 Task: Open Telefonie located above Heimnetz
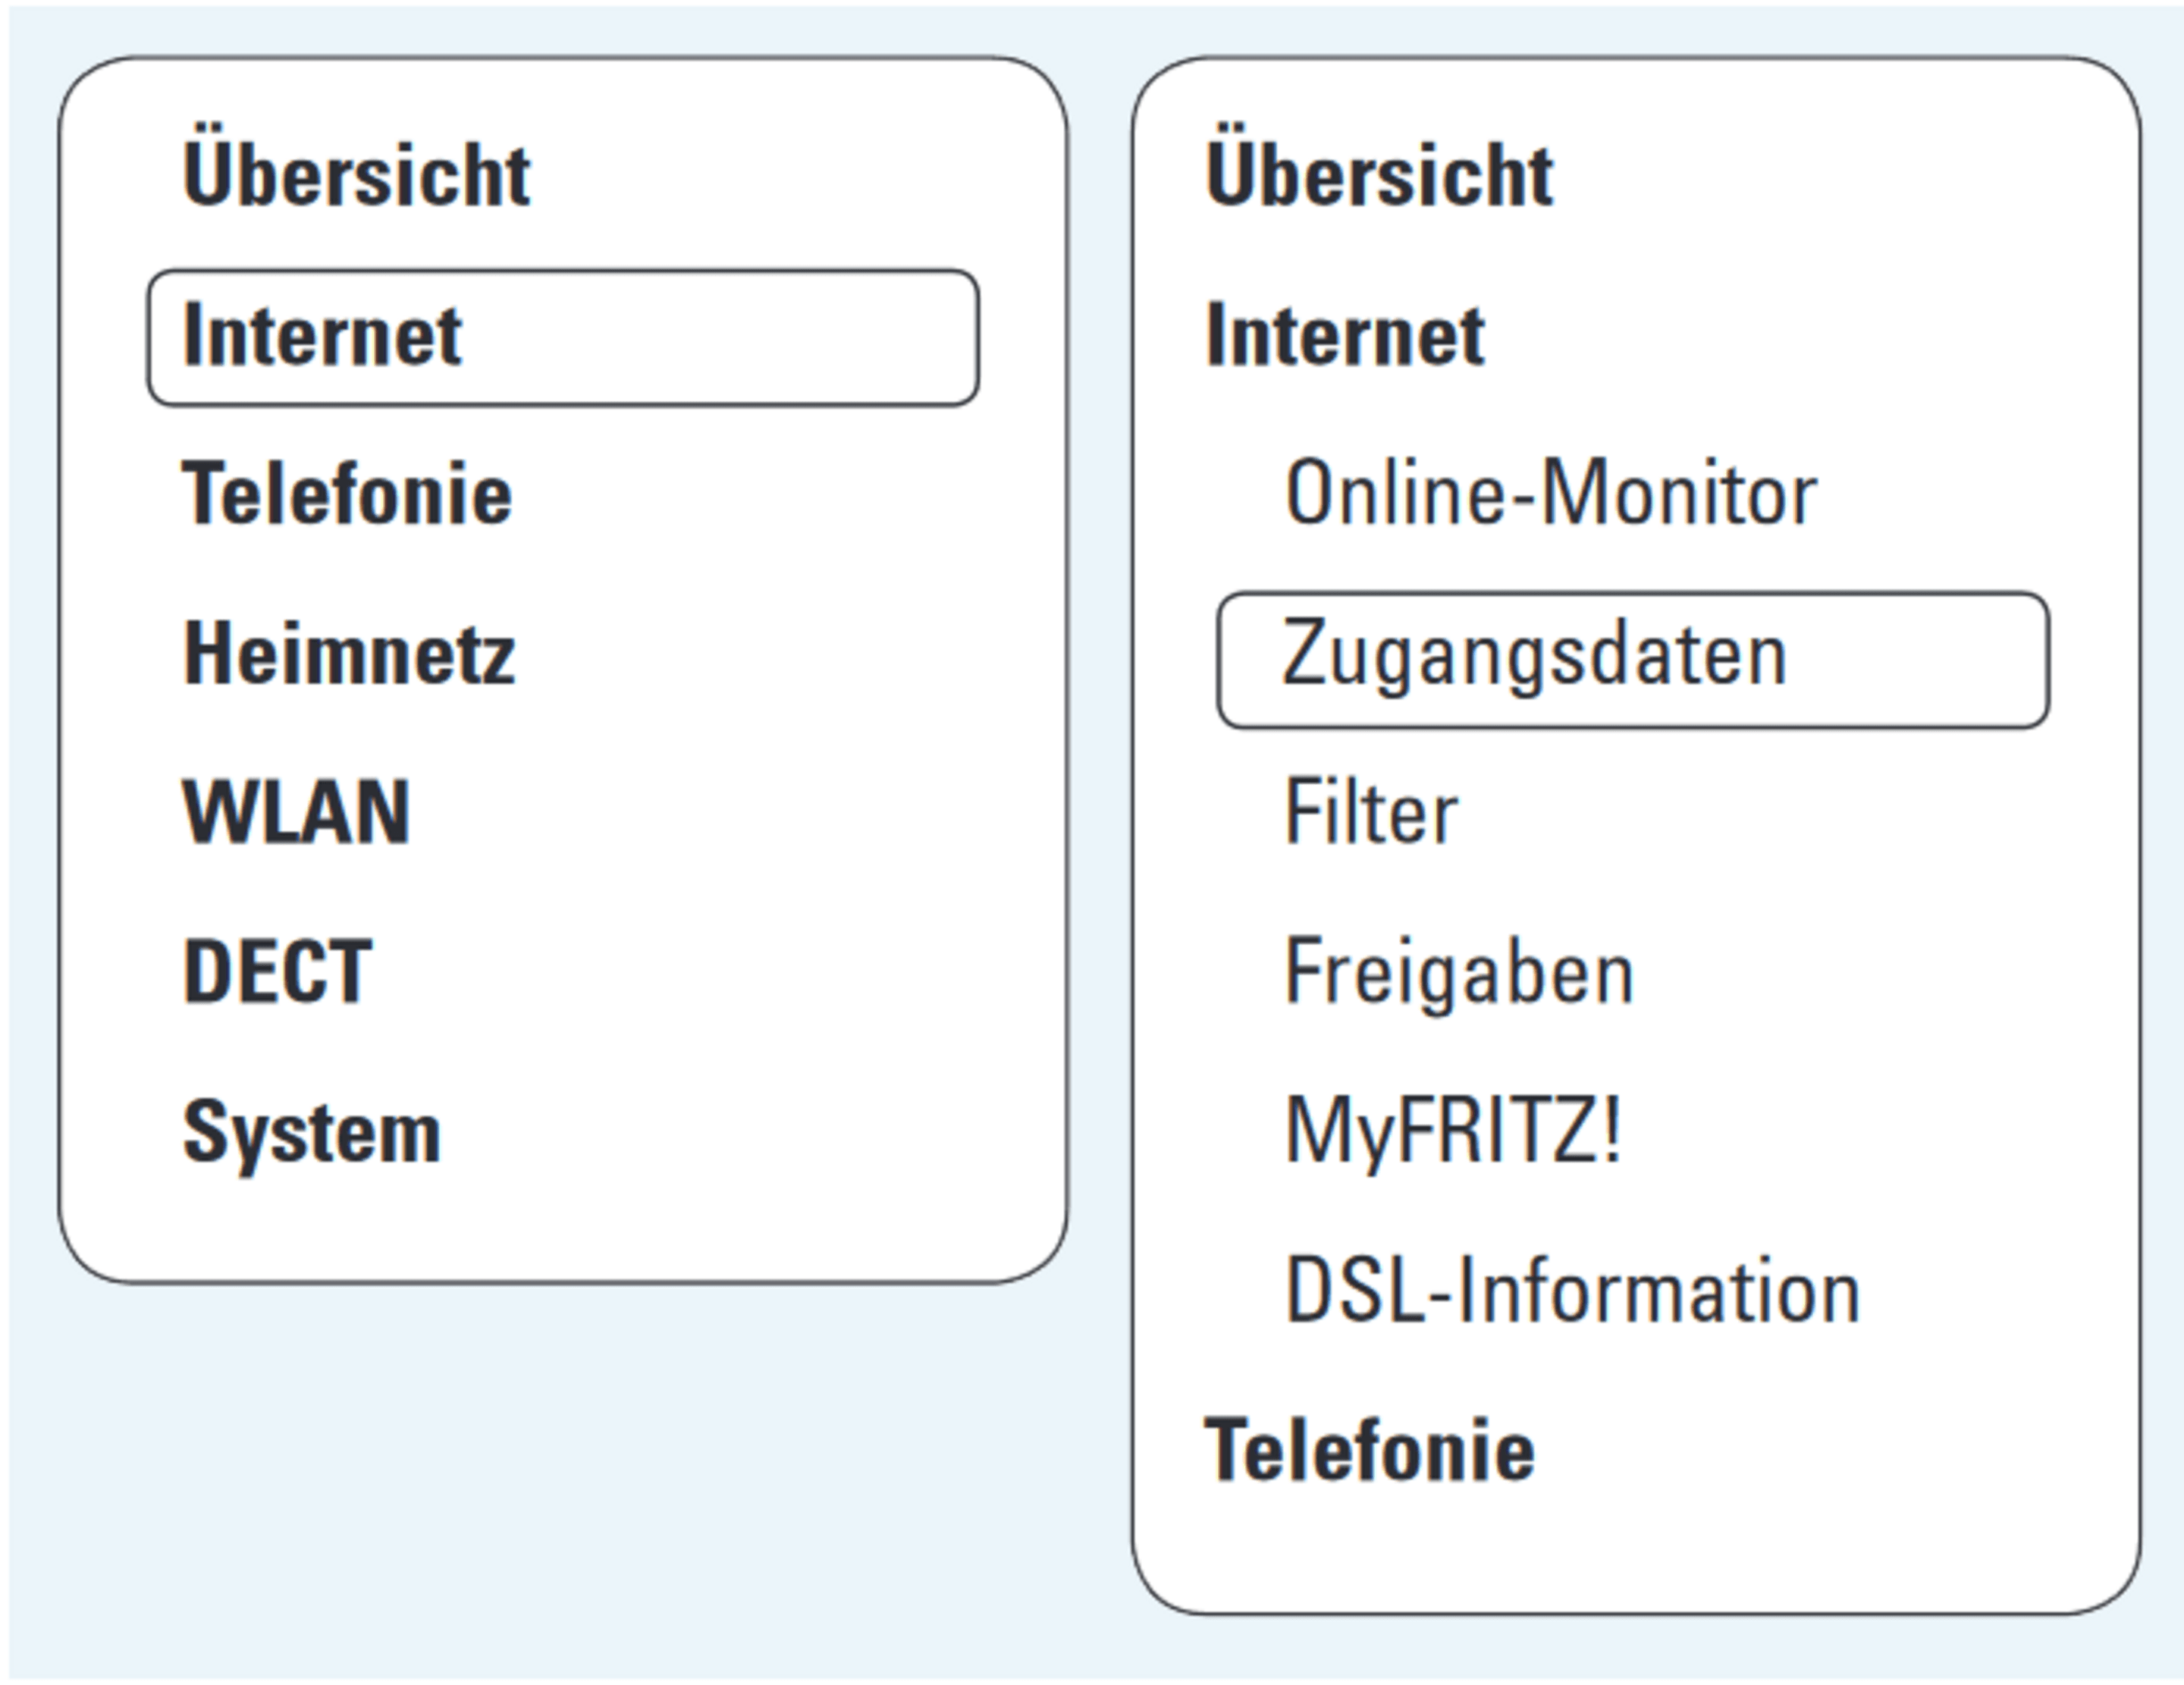(346, 494)
